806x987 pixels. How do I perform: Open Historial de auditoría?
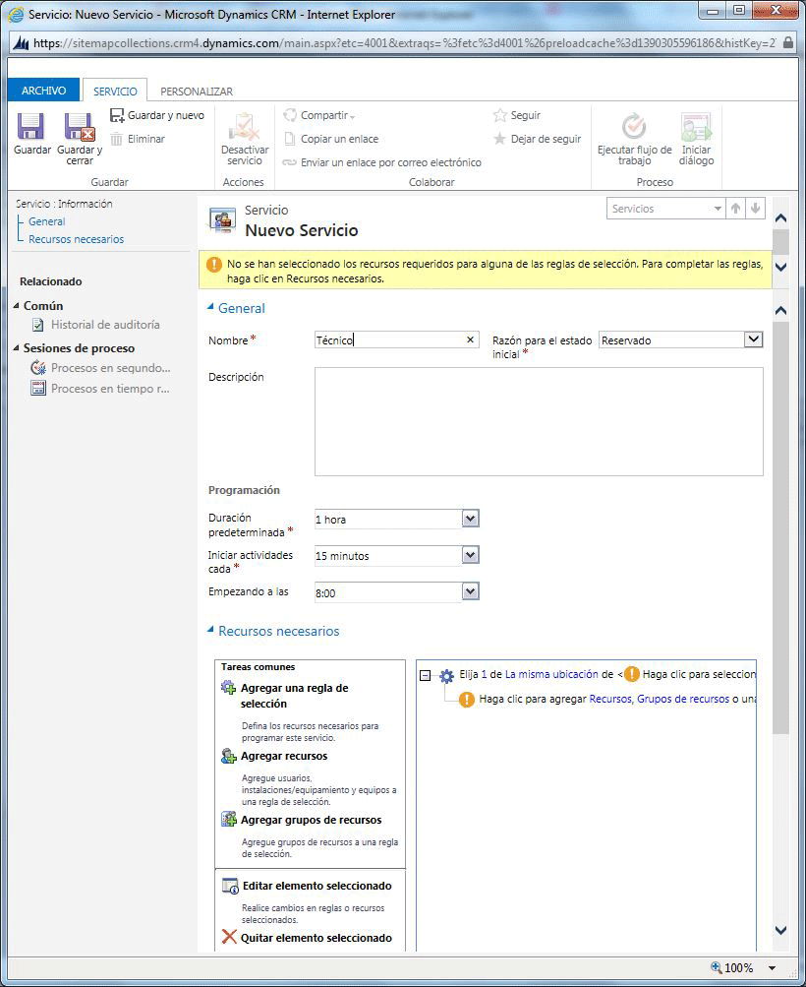(105, 325)
